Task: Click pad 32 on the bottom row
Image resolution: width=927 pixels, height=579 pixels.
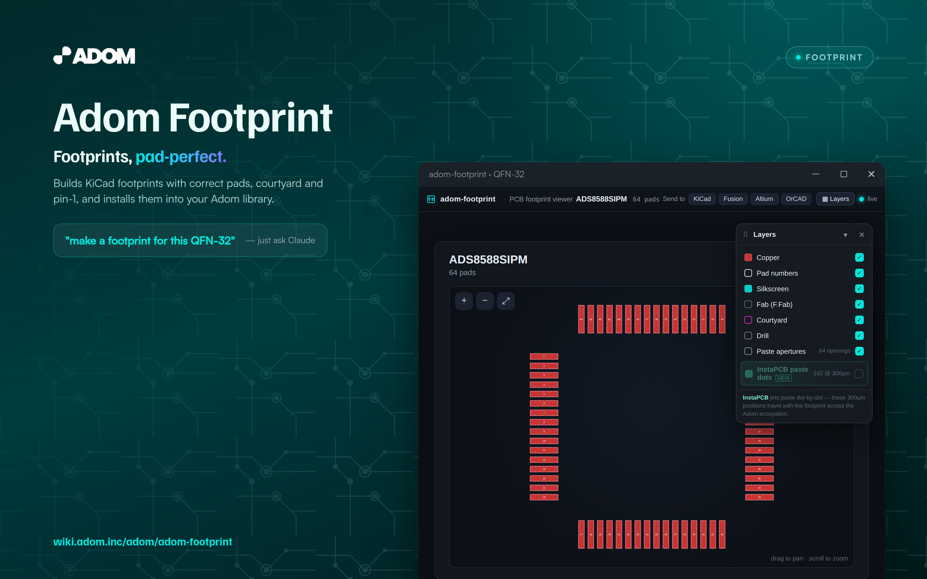Action: [x=722, y=534]
